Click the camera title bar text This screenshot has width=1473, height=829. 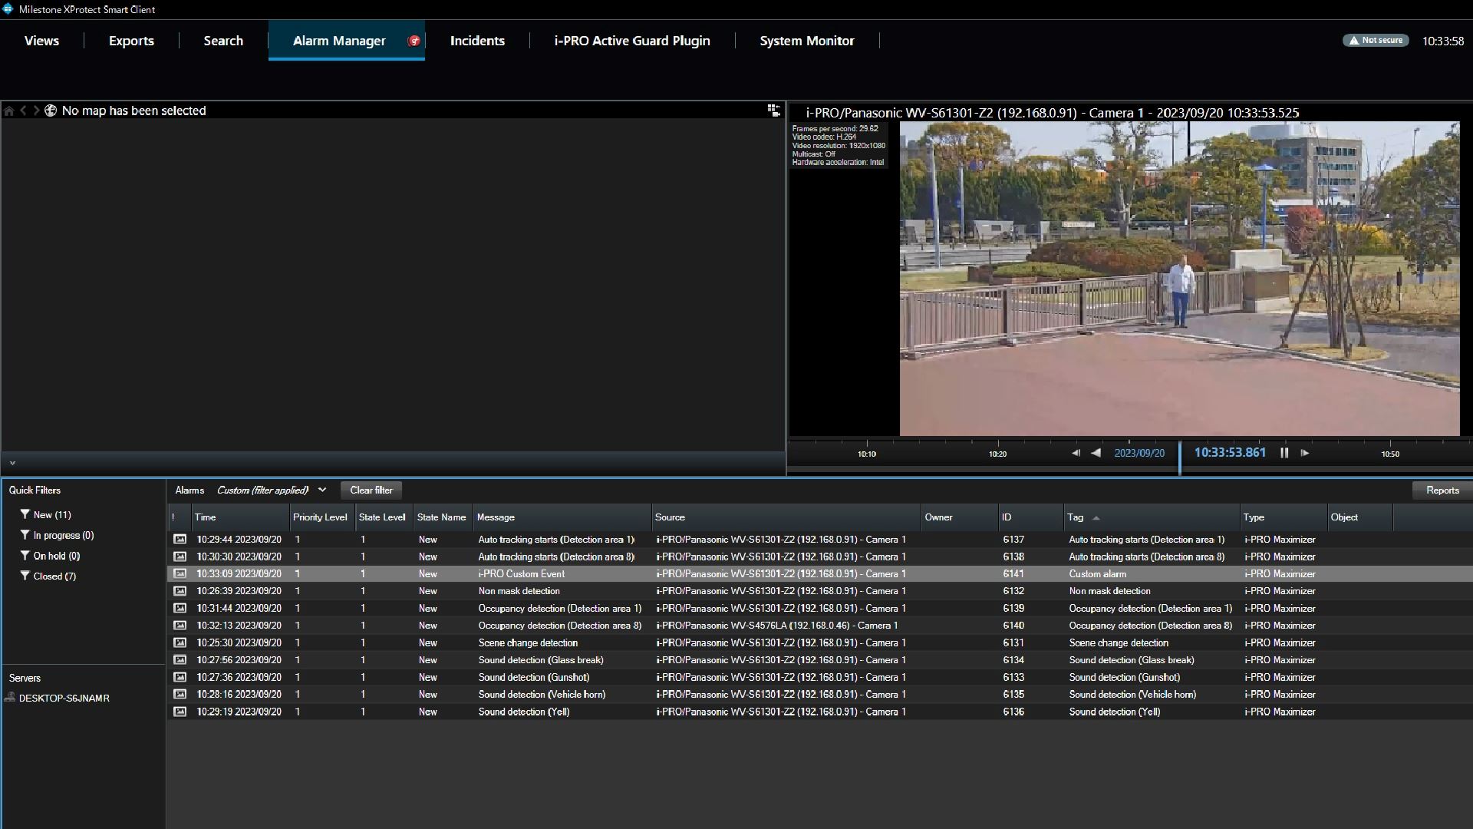[x=1052, y=113]
